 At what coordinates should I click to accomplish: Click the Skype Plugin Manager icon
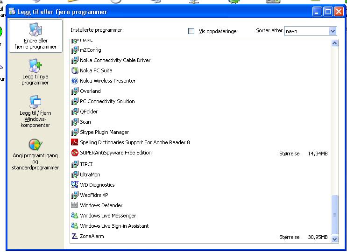(x=75, y=132)
